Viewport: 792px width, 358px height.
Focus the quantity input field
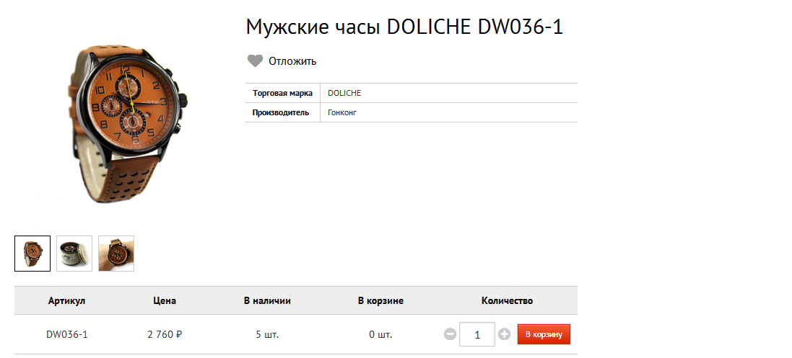click(x=476, y=334)
